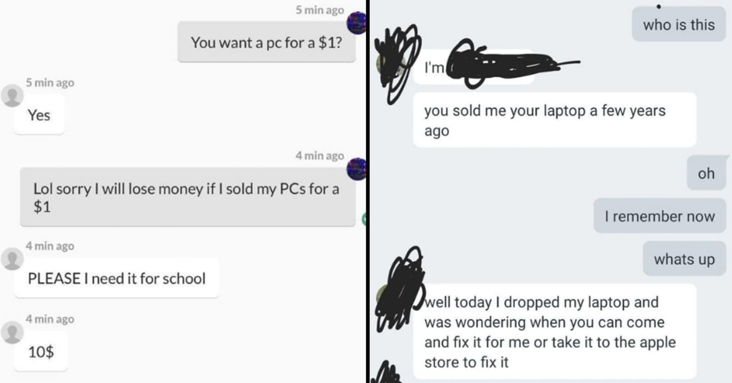Click the "4 min ago" timestamp above "10$"

pos(50,319)
